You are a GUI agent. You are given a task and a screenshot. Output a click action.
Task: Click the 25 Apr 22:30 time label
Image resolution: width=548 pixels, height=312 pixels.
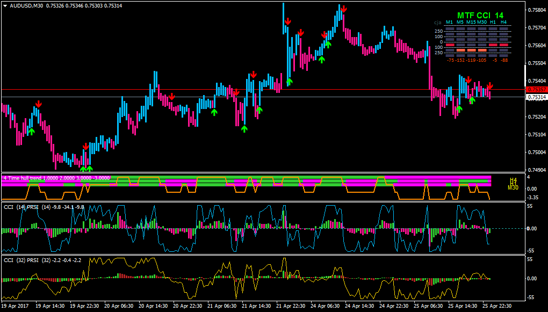pyautogui.click(x=497, y=306)
